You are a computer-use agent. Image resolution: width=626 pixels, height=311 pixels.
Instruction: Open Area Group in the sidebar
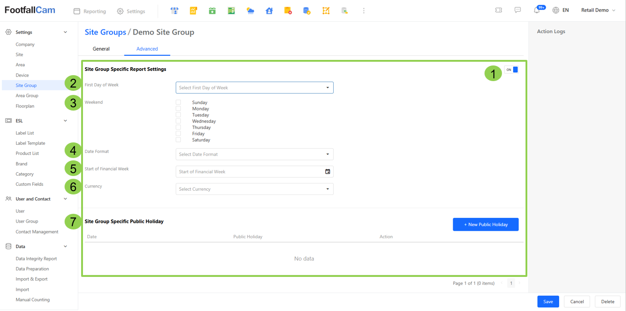click(27, 96)
